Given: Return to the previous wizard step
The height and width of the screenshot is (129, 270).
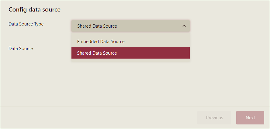Looking at the screenshot, I should (x=214, y=118).
